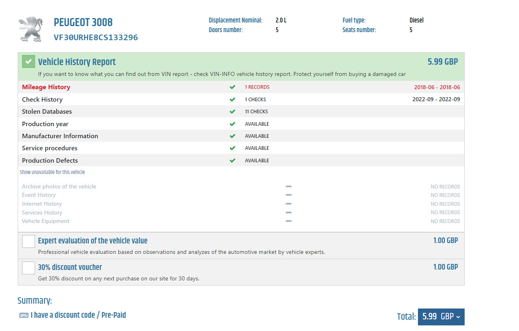Click the Production Defects label
The image size is (519, 331).
tap(50, 161)
